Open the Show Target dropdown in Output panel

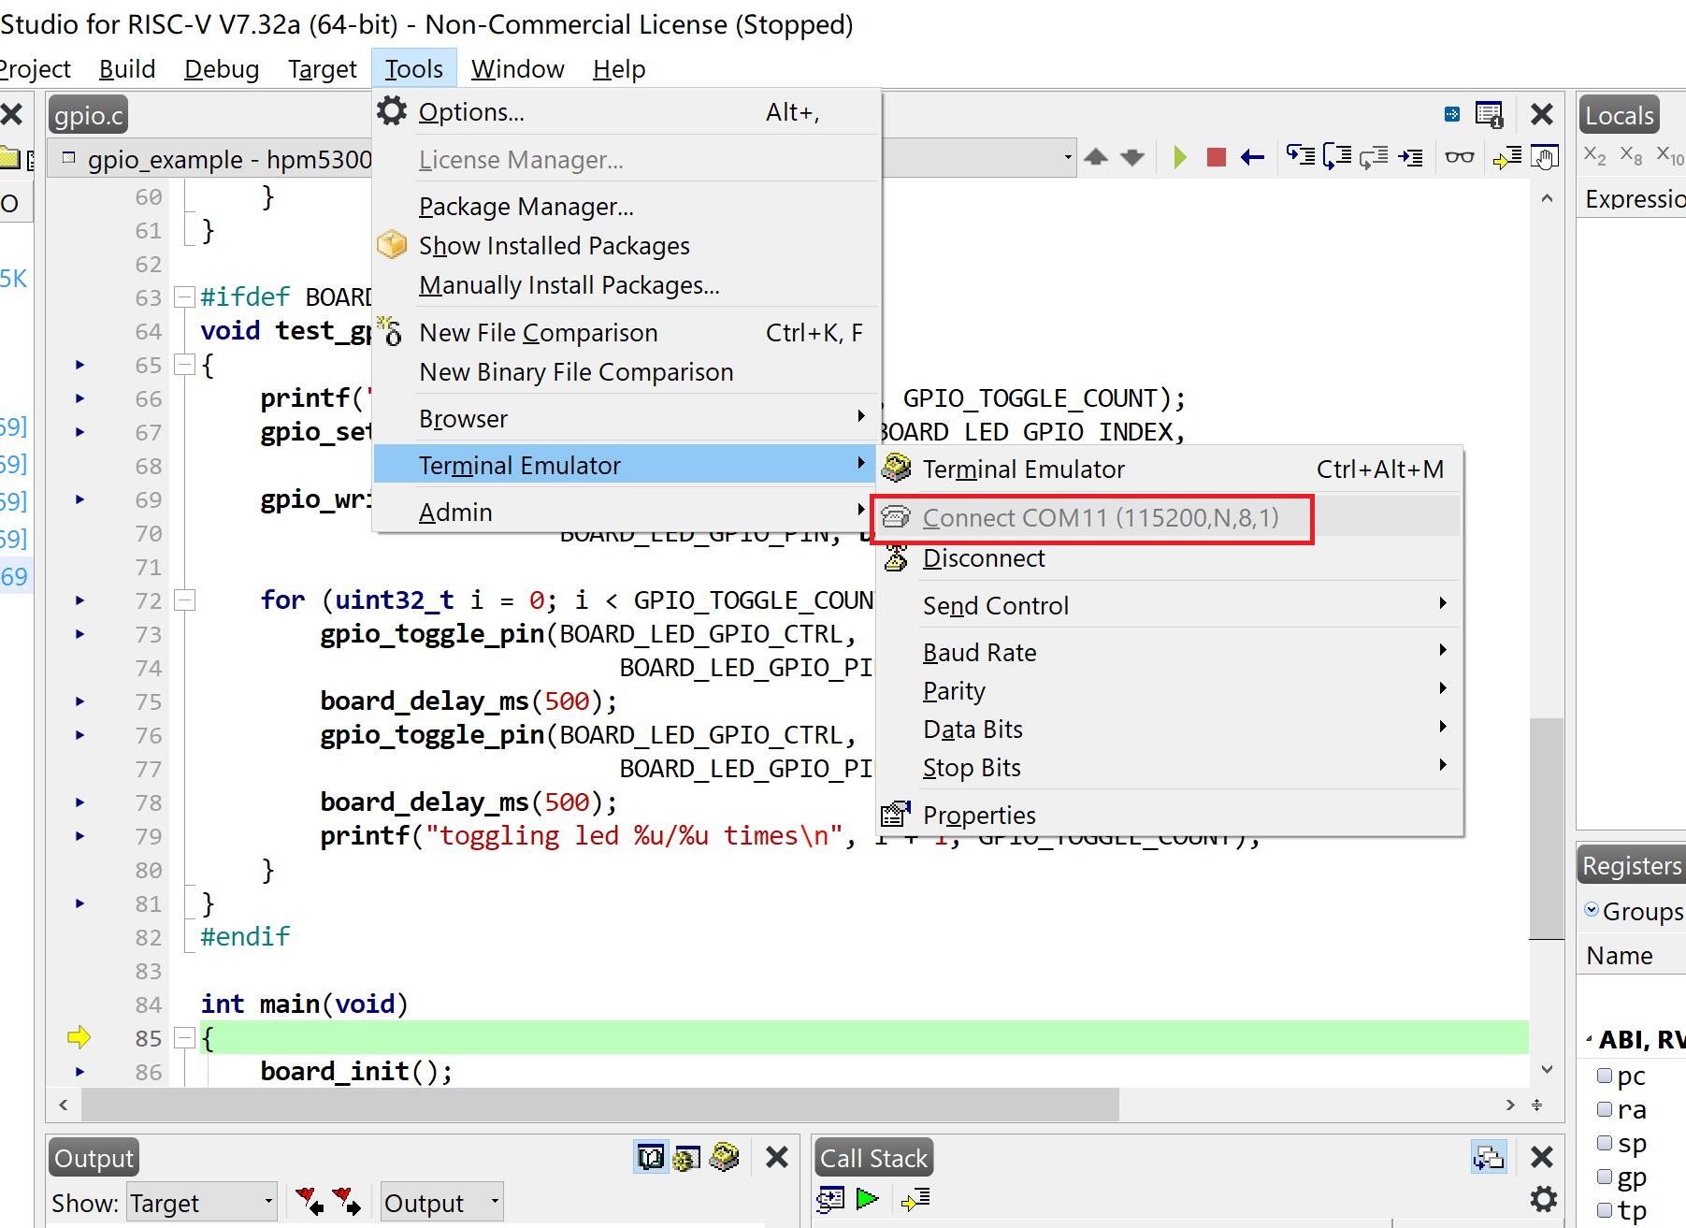[202, 1202]
